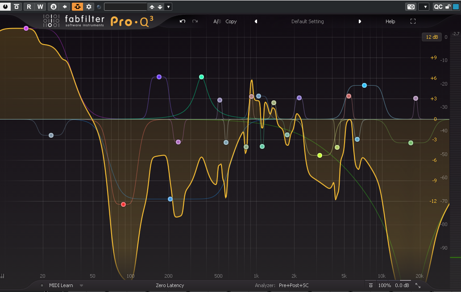The width and height of the screenshot is (461, 292).
Task: Select the teal green bell band dot near 370 Hz
Action: point(201,77)
